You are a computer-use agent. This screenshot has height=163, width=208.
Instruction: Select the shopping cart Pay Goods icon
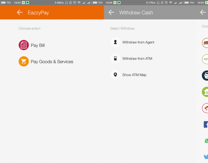(x=24, y=62)
